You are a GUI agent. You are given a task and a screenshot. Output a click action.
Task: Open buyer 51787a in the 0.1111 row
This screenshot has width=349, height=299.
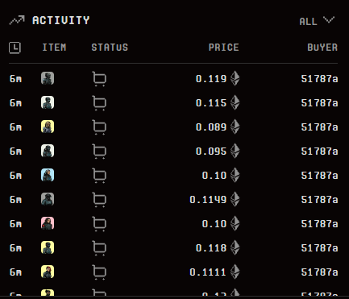click(x=319, y=272)
